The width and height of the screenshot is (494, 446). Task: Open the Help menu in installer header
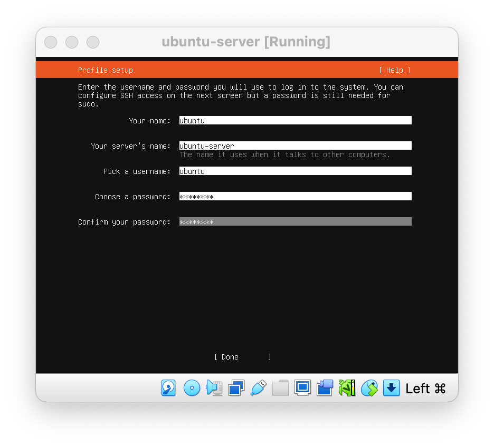(394, 70)
